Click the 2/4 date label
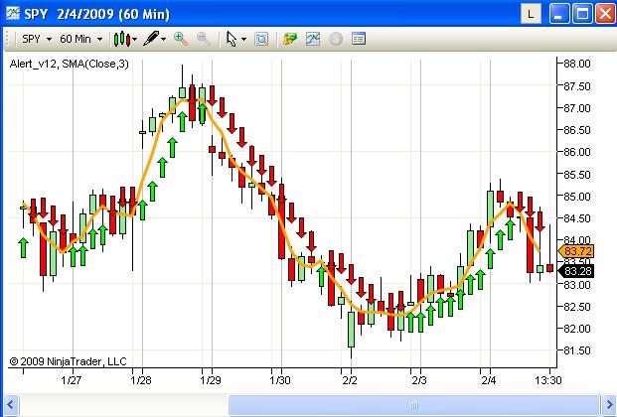Viewport: 617px width, 417px height. [x=489, y=380]
